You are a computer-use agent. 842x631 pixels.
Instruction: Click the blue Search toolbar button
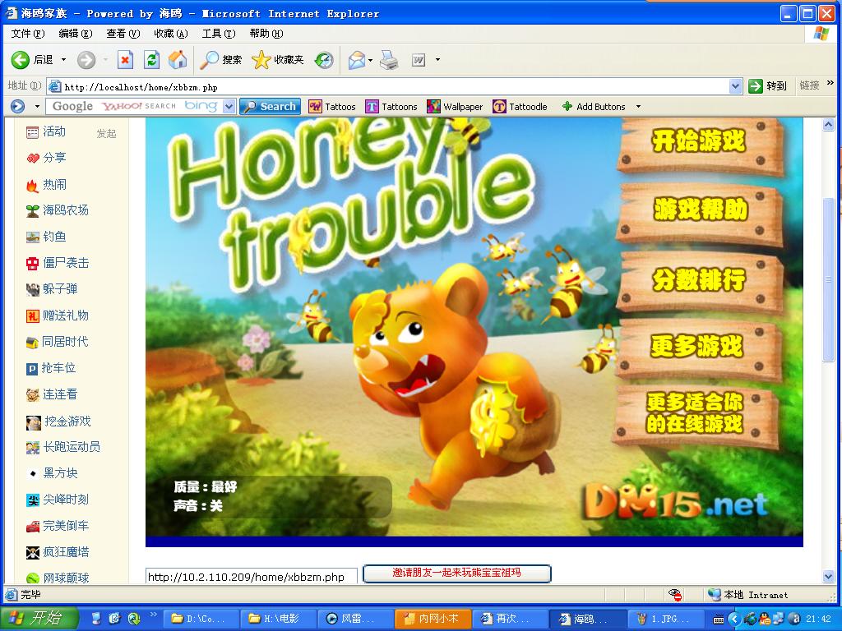[x=270, y=106]
